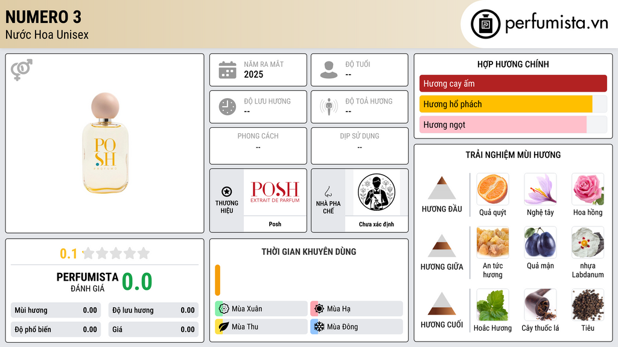Viewport: 618px width, 347px height.
Task: Click the Mùa Đông snowflake icon
Action: coord(319,327)
